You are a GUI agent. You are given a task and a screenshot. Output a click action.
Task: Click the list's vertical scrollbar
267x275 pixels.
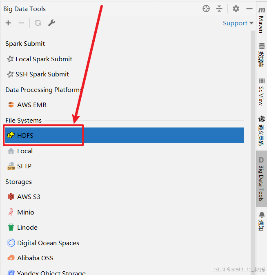253,152
